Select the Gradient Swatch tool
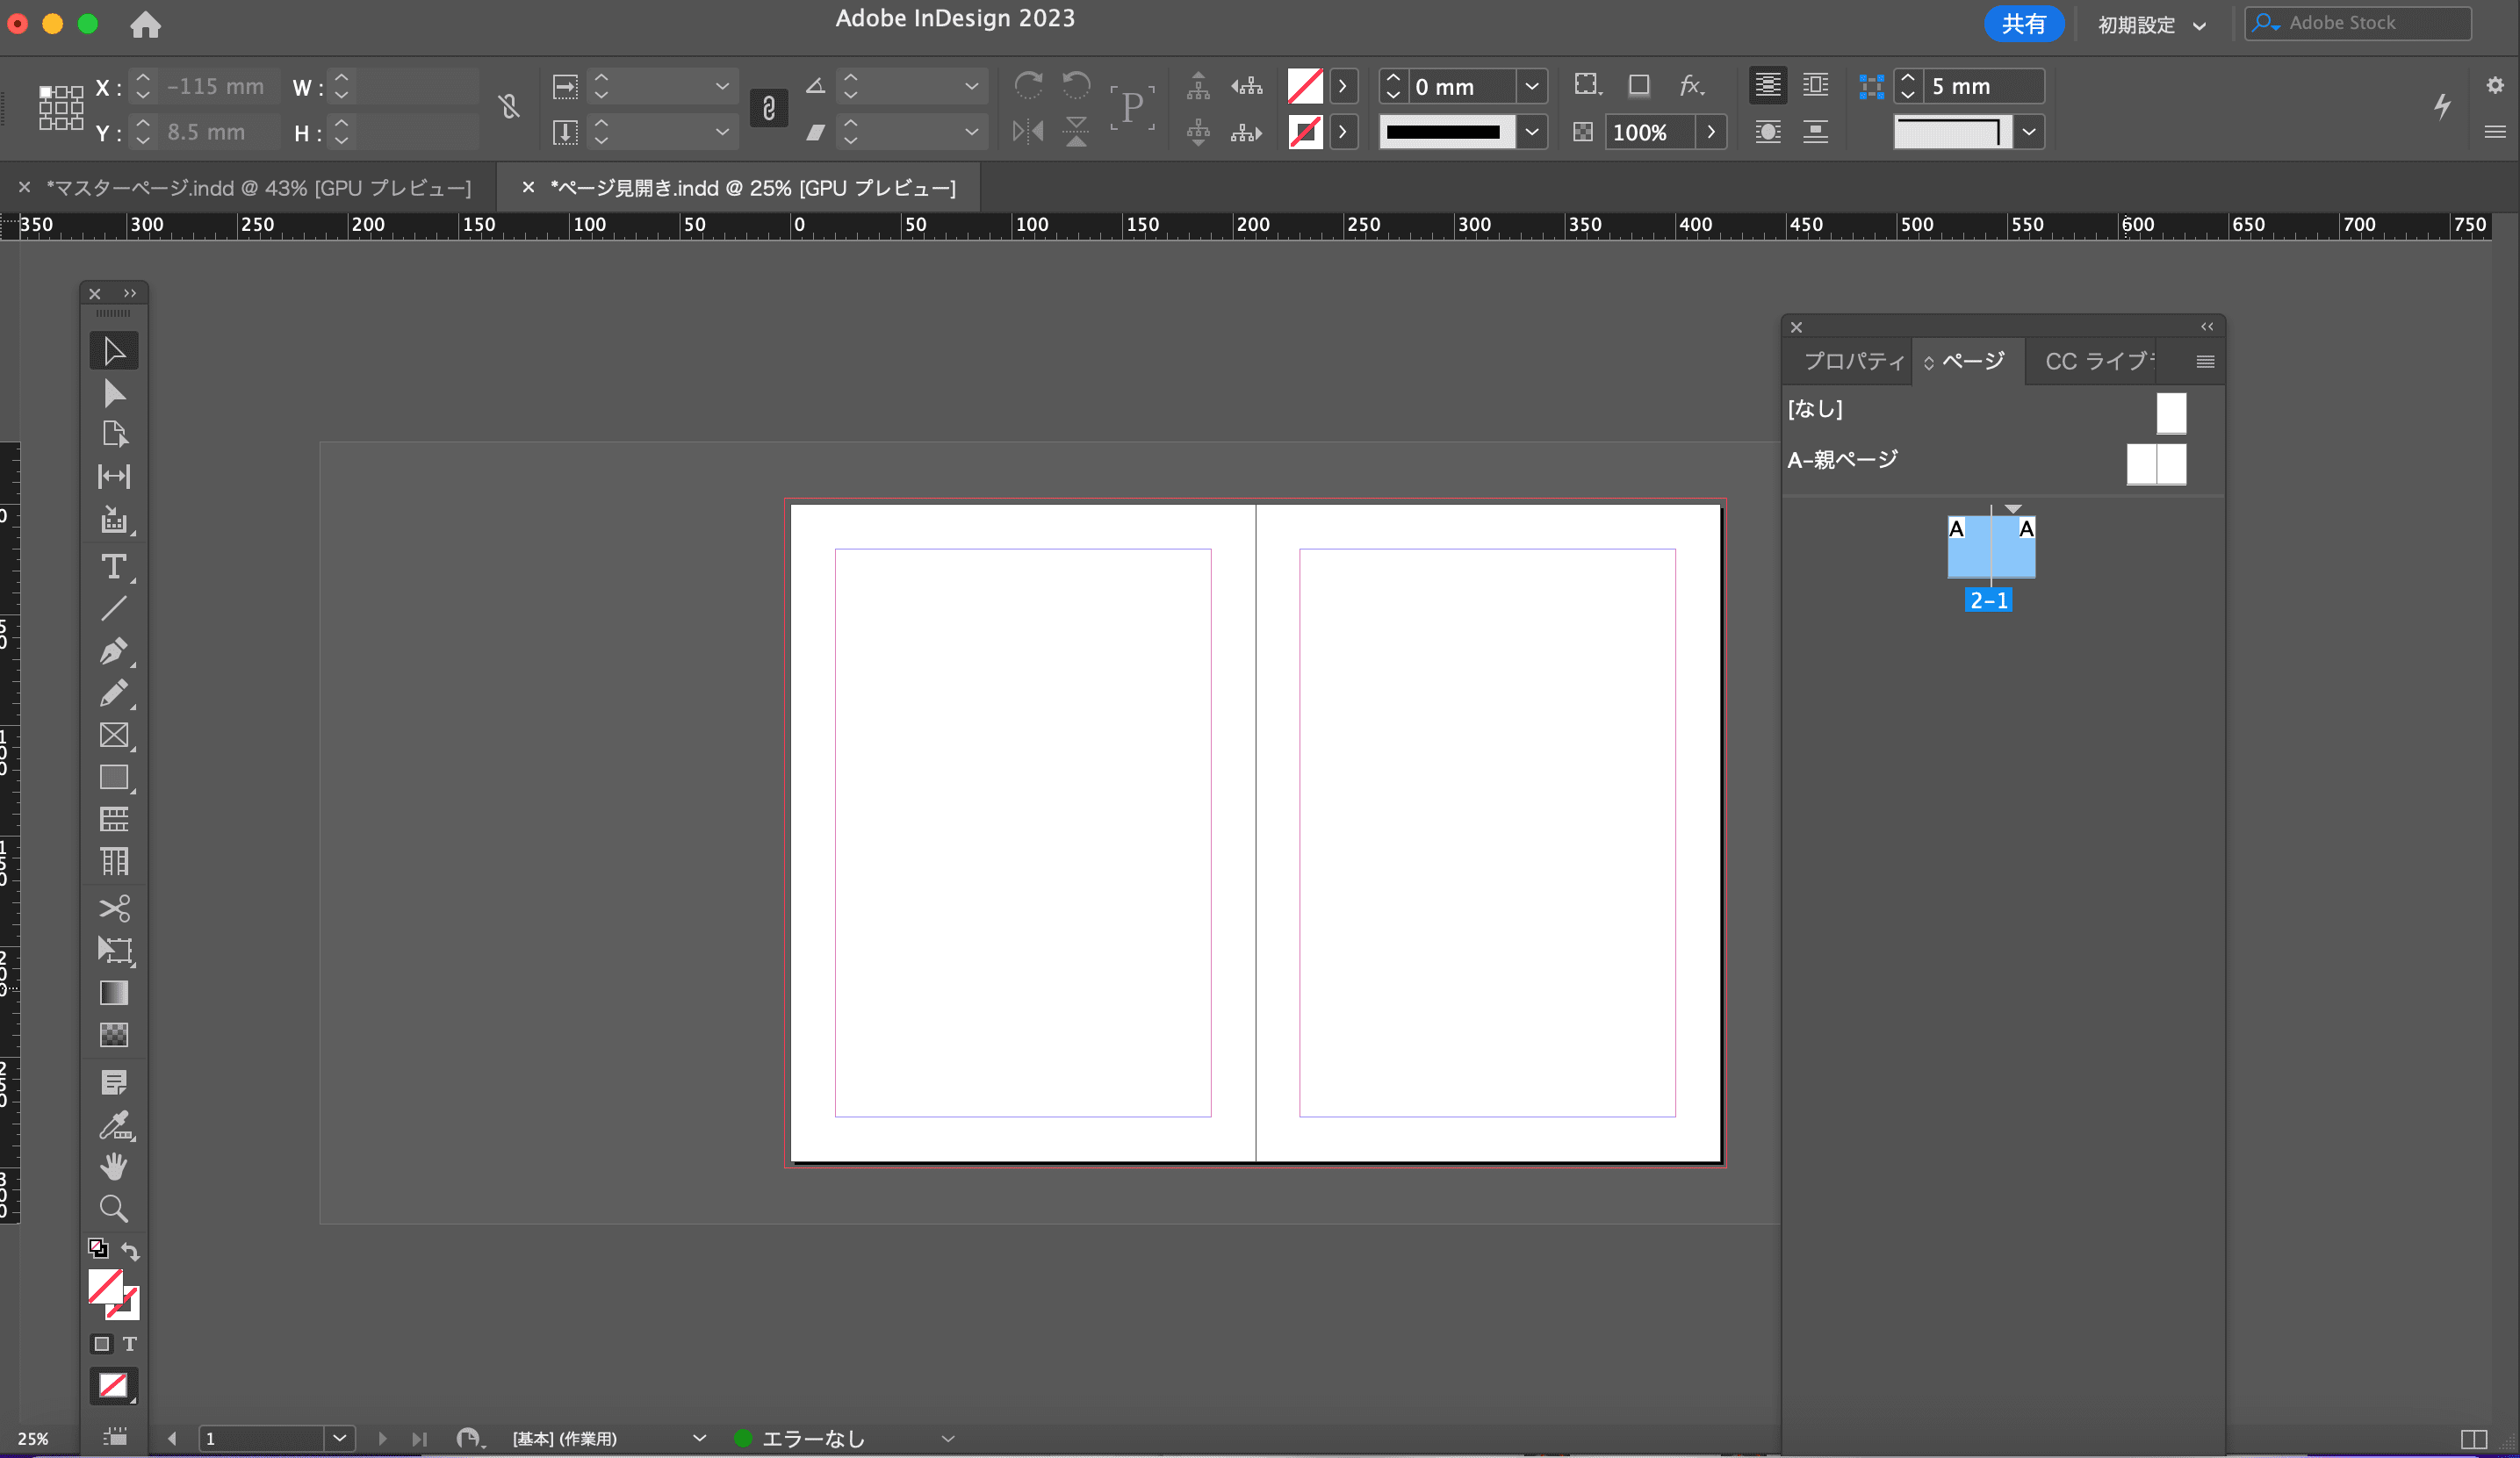 pyautogui.click(x=114, y=992)
